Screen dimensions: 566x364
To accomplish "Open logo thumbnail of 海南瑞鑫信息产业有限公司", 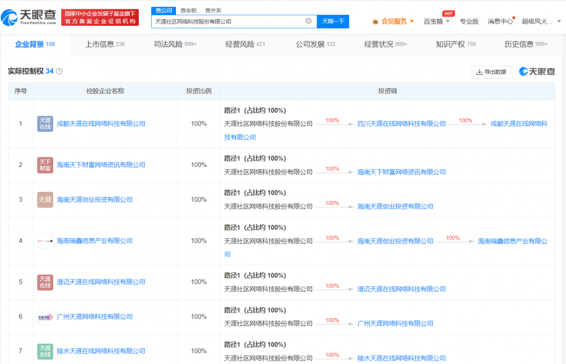I will click(45, 241).
